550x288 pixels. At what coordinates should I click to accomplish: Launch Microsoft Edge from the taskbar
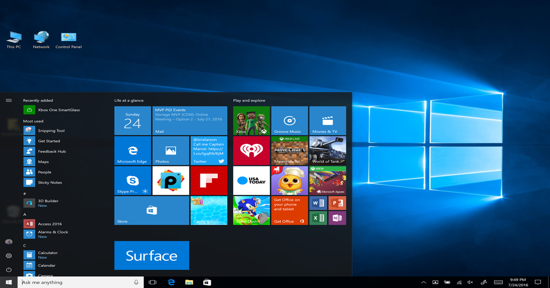[x=171, y=282]
